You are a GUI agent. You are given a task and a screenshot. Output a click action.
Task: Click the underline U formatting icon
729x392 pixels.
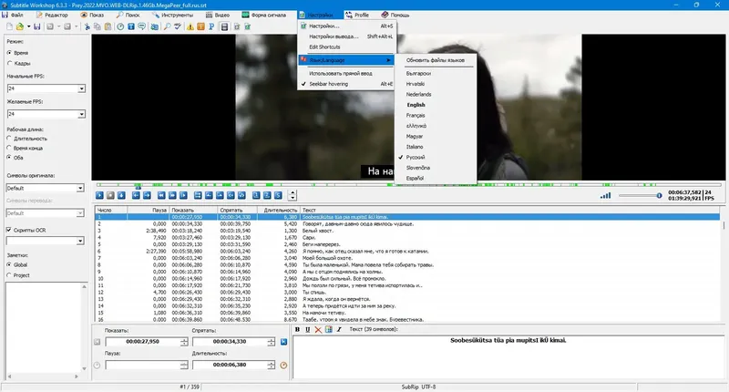(308, 329)
